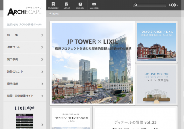184x129 pixels.
Task: Open the HOUSE VISION exhibition card
Action: [156, 85]
